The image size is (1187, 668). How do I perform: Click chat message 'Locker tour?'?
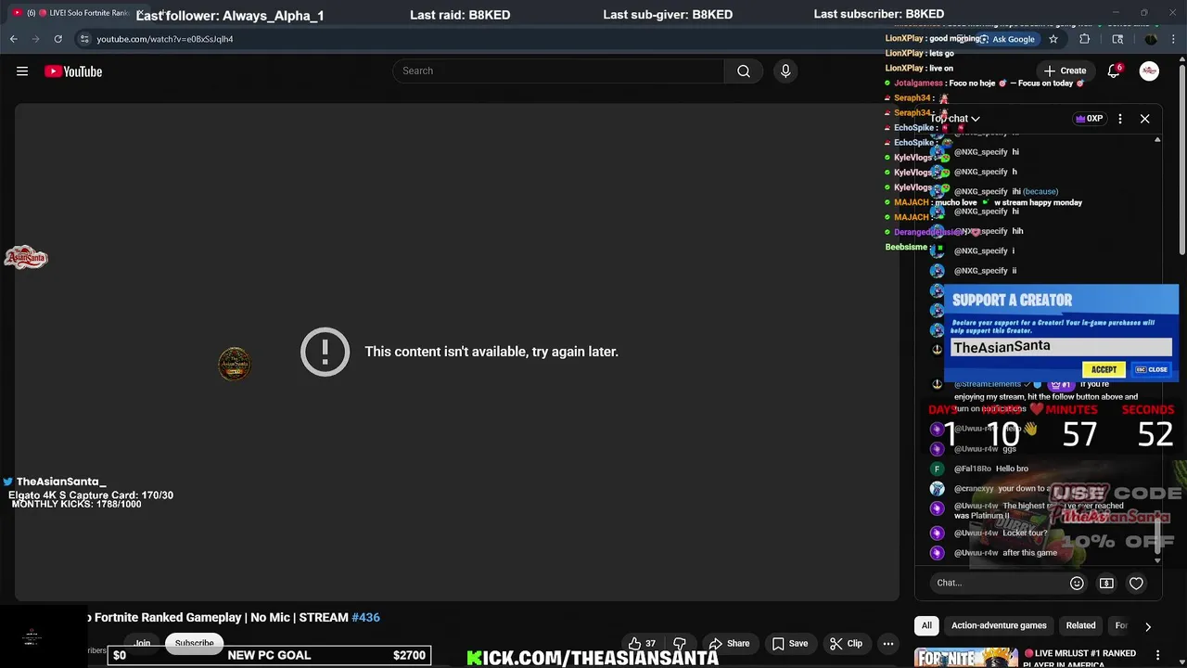coord(1025,533)
